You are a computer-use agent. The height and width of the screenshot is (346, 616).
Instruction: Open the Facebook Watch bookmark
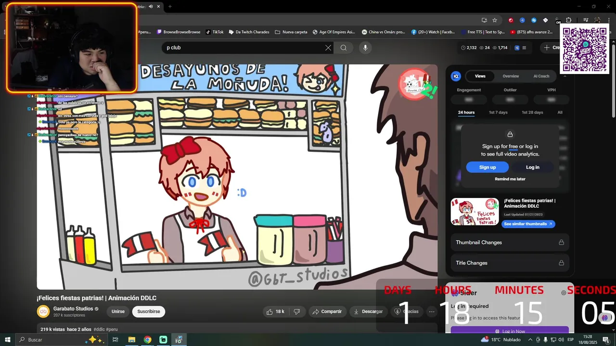[433, 32]
